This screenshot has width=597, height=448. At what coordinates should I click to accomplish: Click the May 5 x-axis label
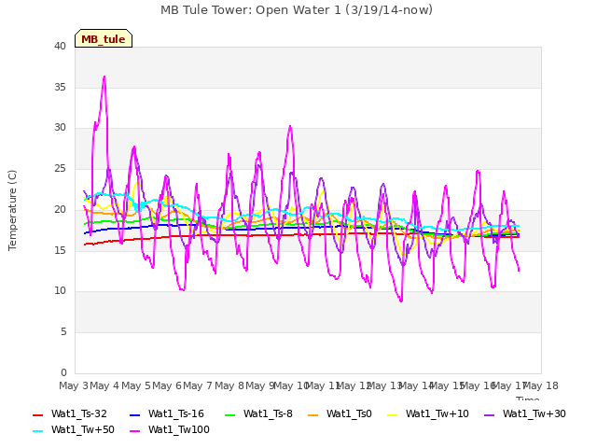pos(136,385)
